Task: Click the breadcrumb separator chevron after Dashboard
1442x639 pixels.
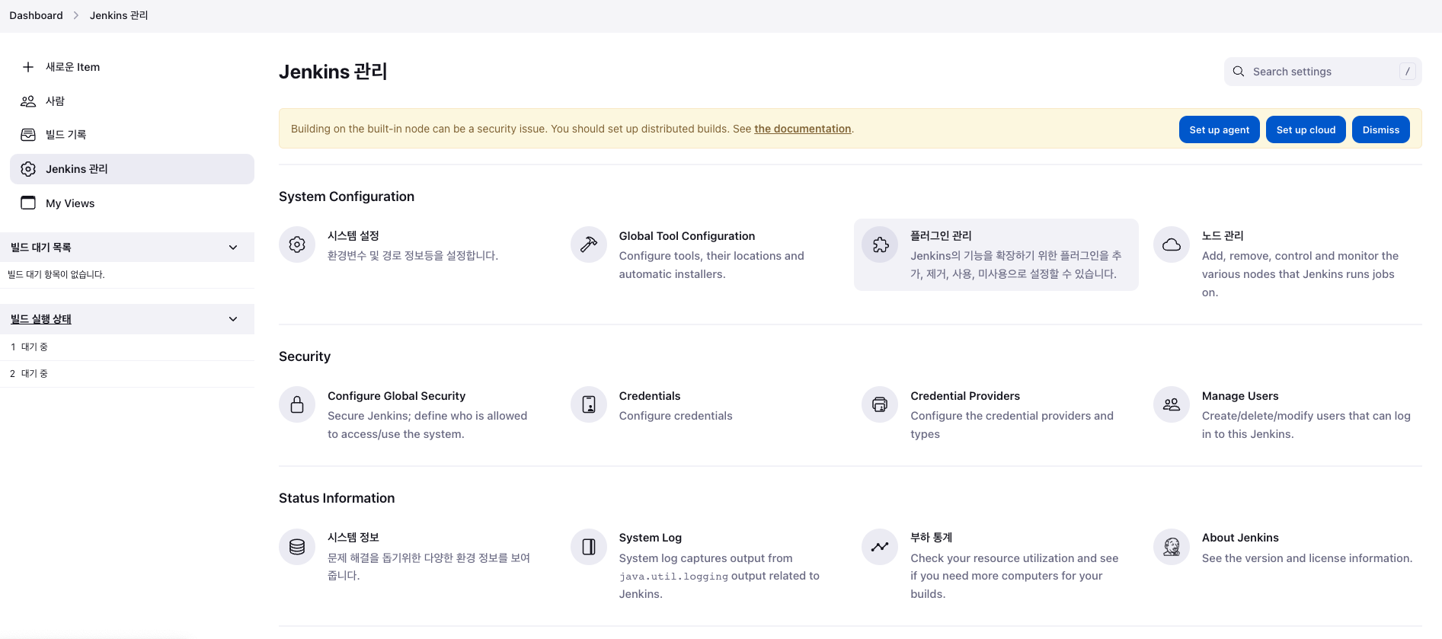Action: (76, 15)
